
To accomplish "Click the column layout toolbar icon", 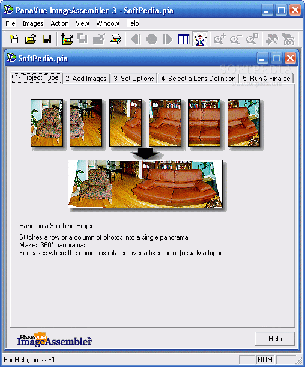I will pos(184,39).
